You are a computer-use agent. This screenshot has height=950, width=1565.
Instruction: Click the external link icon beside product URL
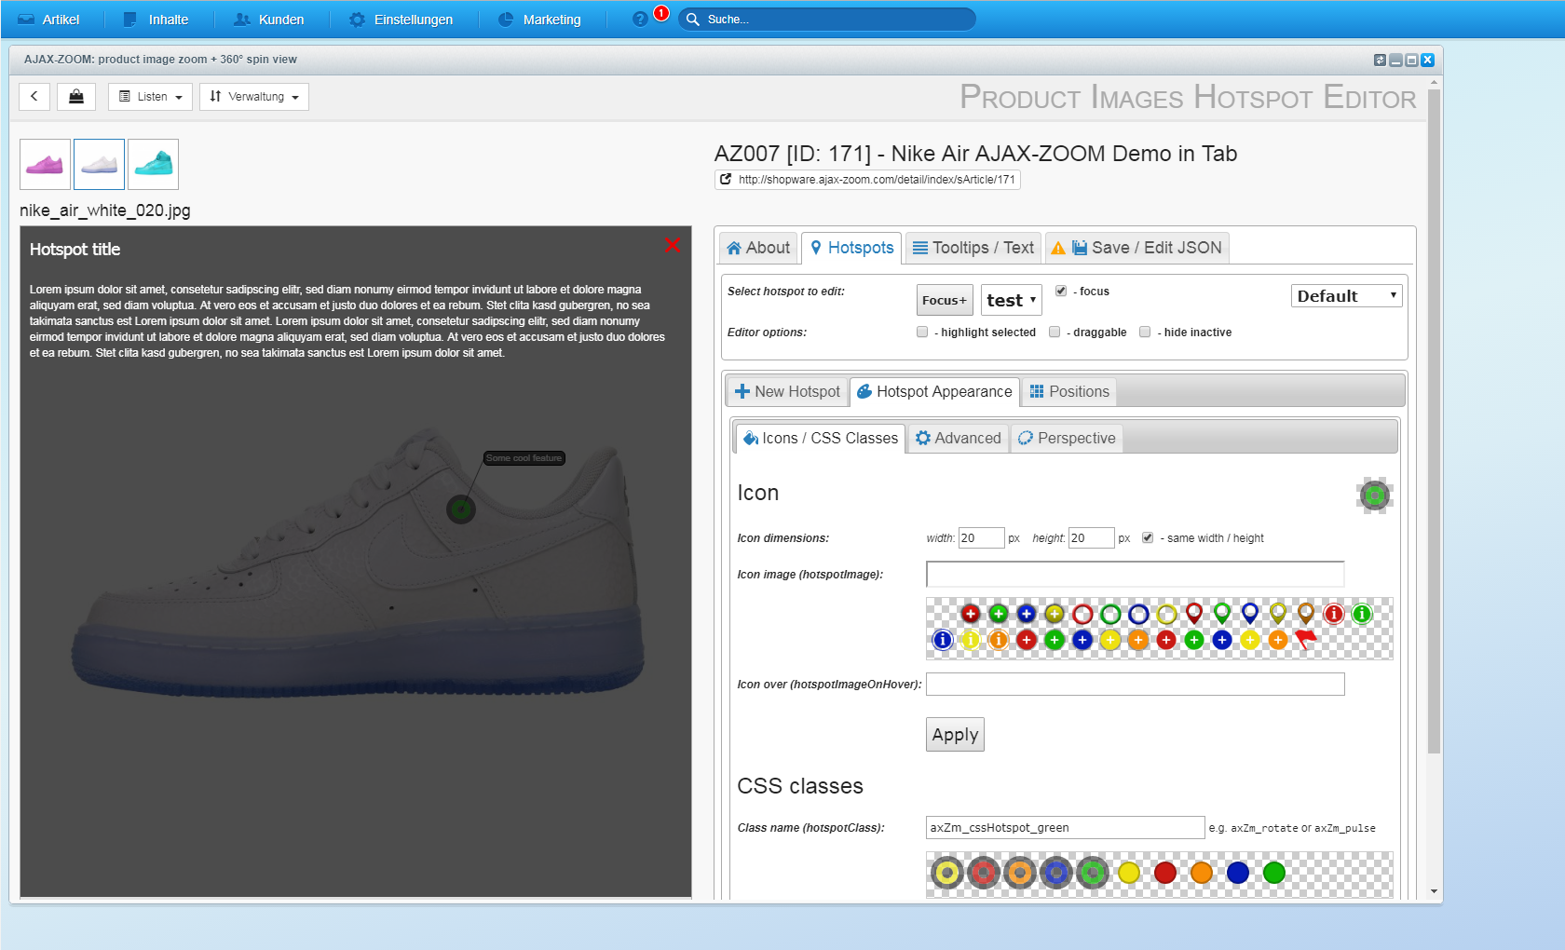(726, 179)
